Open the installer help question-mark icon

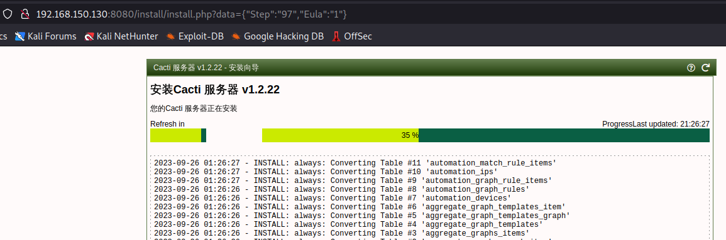(x=691, y=68)
